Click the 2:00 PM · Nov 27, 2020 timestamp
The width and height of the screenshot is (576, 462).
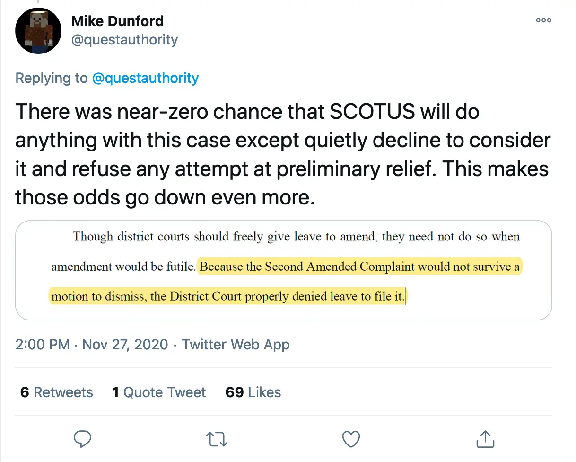(x=92, y=344)
